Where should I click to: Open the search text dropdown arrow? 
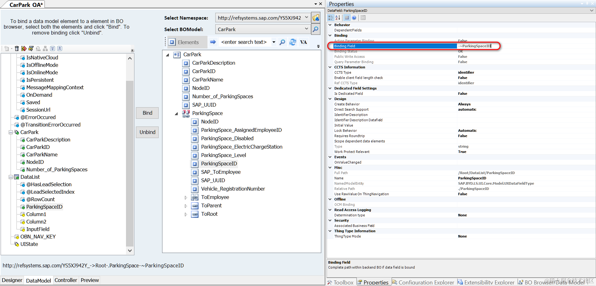[x=274, y=42]
